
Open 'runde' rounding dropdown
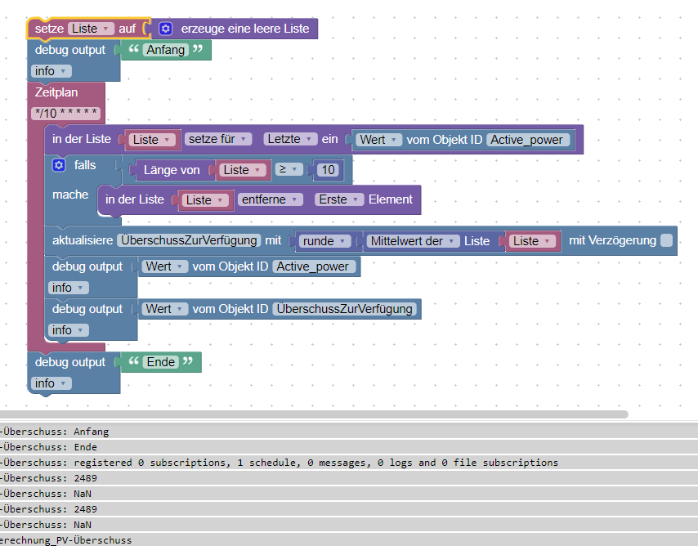tap(325, 241)
